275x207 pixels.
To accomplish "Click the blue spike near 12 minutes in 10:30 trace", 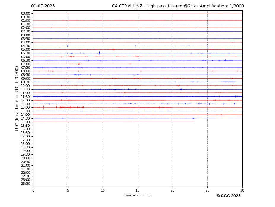I will tap(116, 89).
